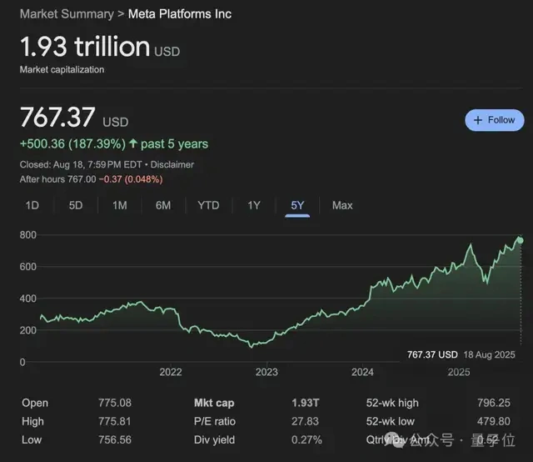Click the 767.37 USD 18 Aug 2025 tooltip
Image resolution: width=533 pixels, height=462 pixels.
click(461, 354)
